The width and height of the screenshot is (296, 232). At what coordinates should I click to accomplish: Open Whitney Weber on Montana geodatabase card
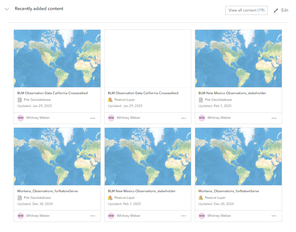[x=38, y=216]
